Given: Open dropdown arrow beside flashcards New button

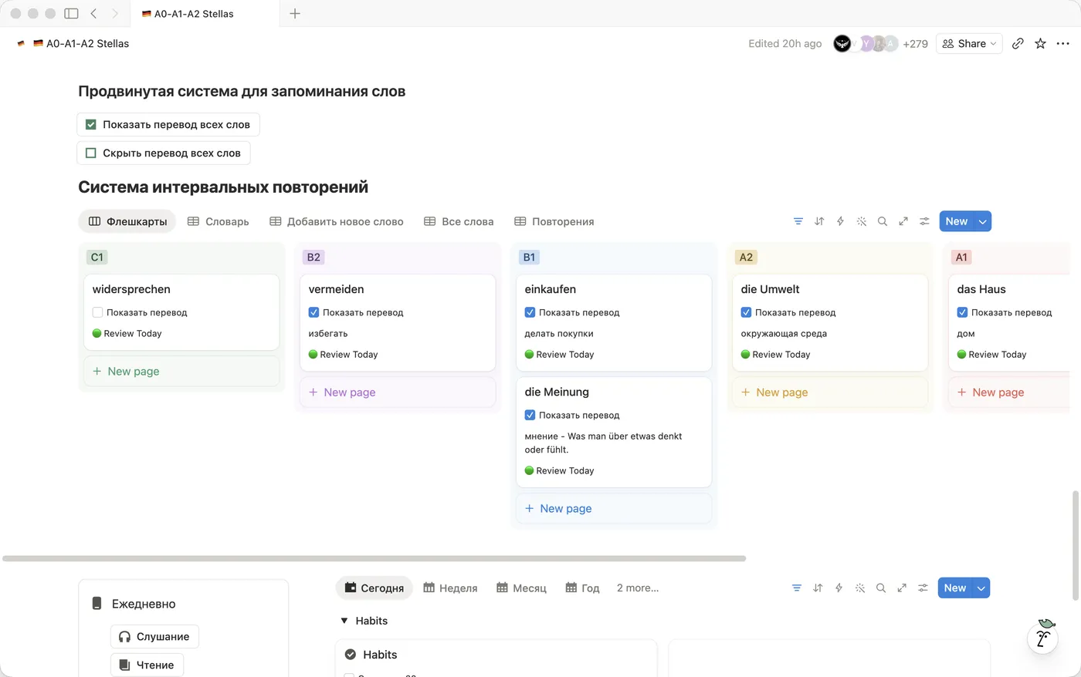Looking at the screenshot, I should tap(983, 221).
